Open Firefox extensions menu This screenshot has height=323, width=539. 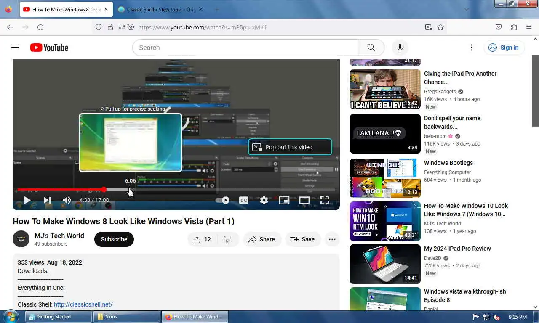pos(514,27)
